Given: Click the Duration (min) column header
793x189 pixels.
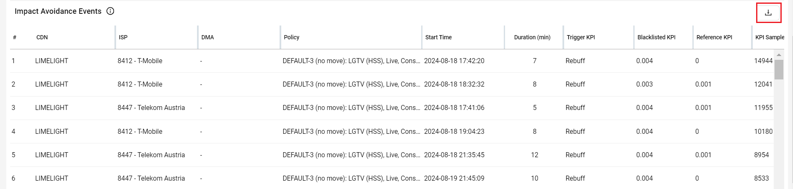Looking at the screenshot, I should coord(532,37).
